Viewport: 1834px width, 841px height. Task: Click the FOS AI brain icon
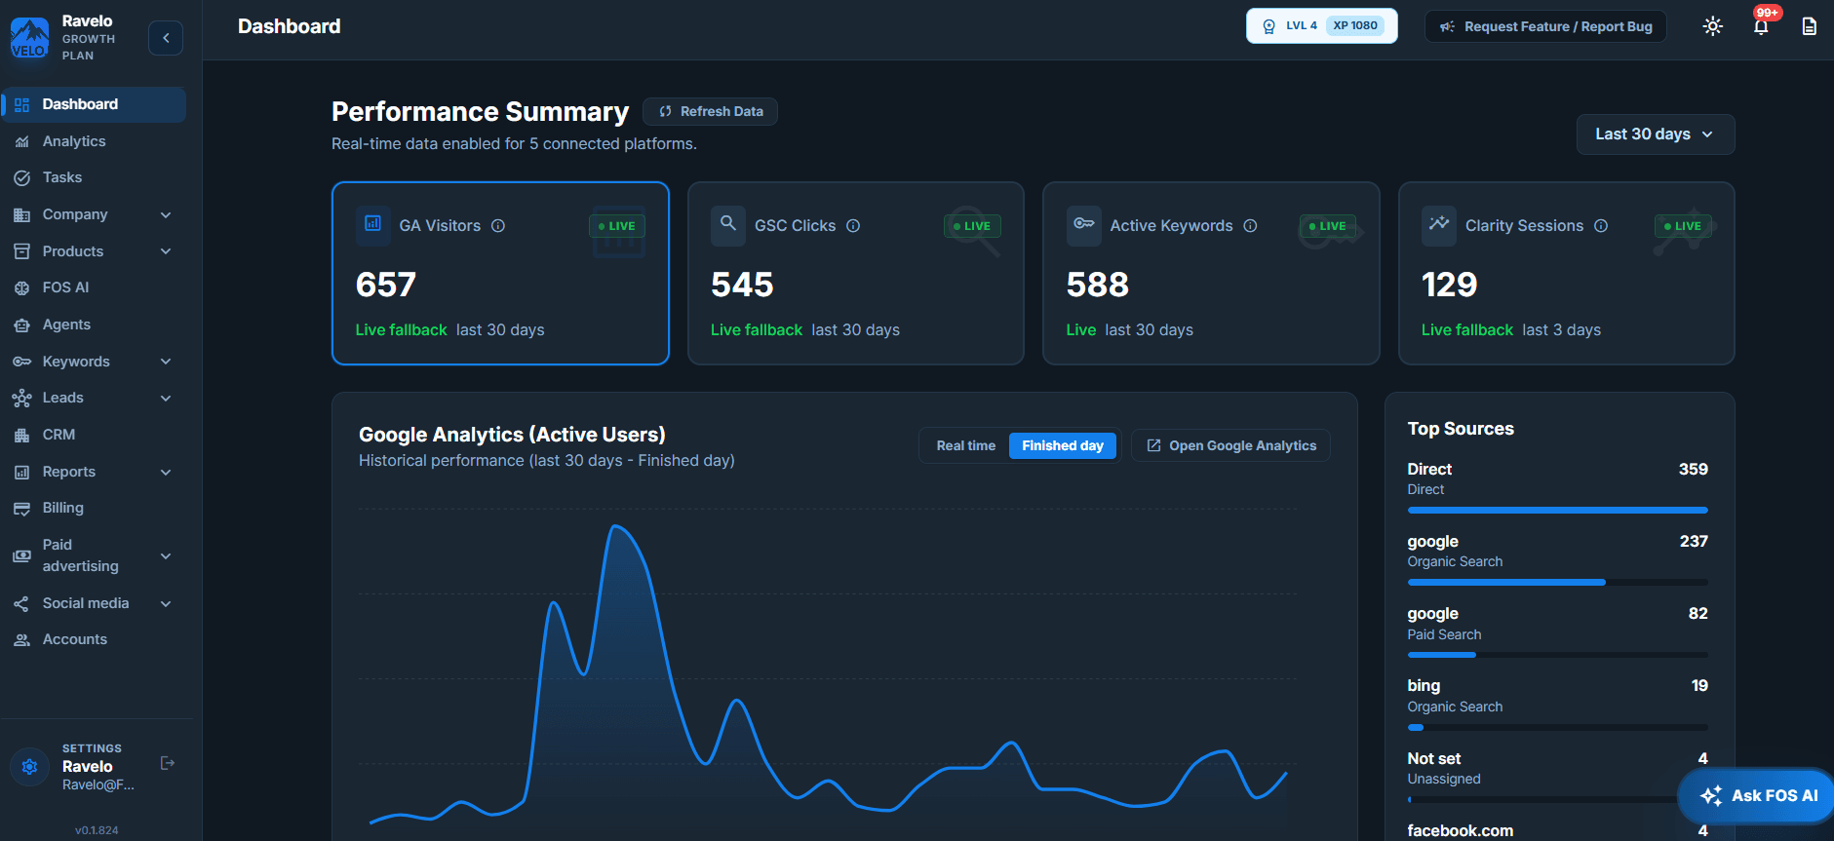(21, 288)
